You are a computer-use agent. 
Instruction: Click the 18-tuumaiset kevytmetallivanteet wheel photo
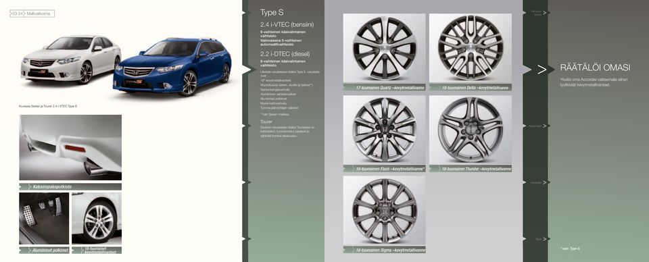tap(97, 218)
